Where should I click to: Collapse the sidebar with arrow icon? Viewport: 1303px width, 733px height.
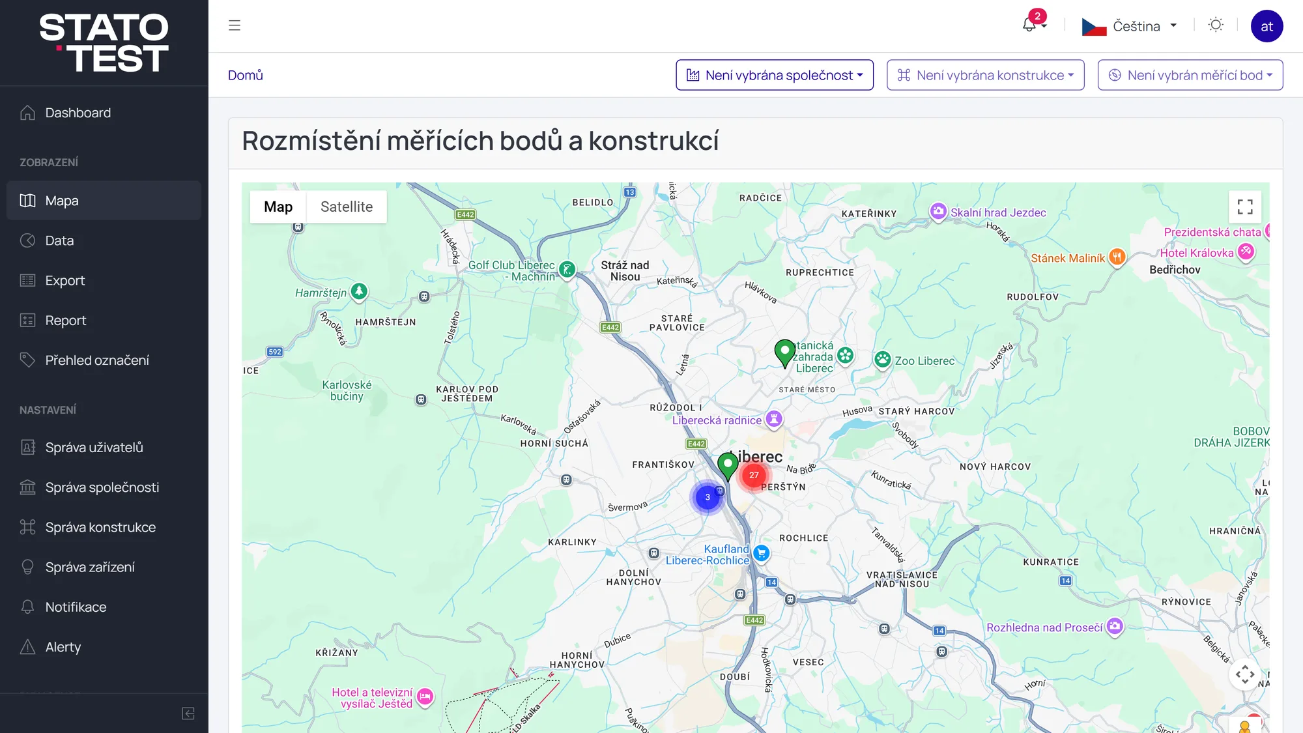[x=188, y=713]
